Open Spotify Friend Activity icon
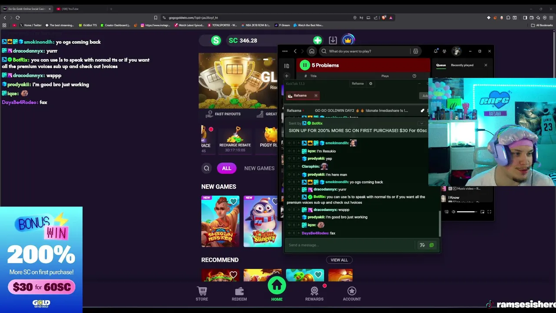This screenshot has height=313, width=556. 444,51
